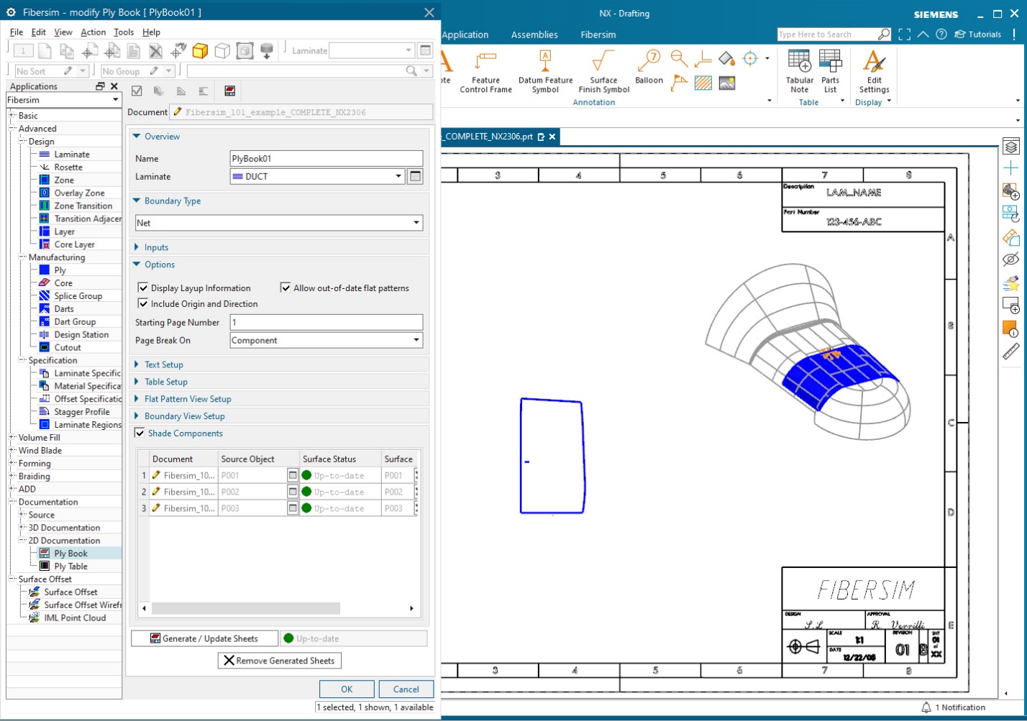1027x721 pixels.
Task: Toggle the Shade Components checkbox
Action: click(x=140, y=433)
